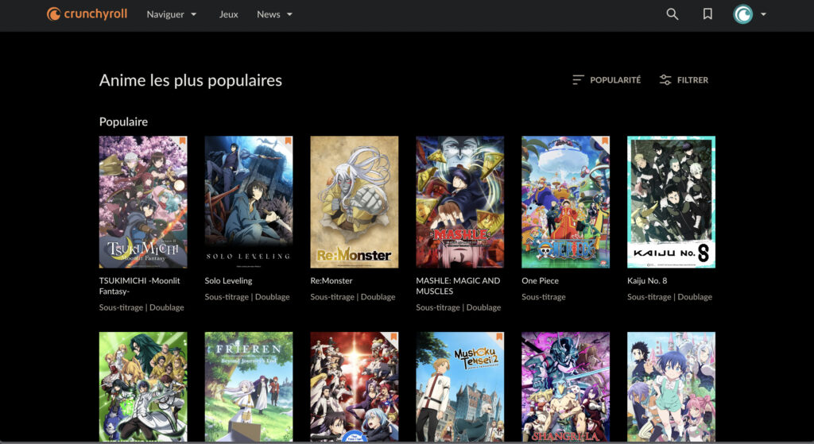Sort by POPULARITÉ
The height and width of the screenshot is (444, 814).
point(607,80)
